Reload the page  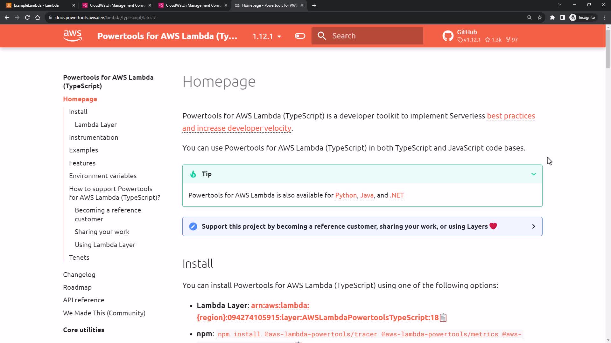pos(27,17)
